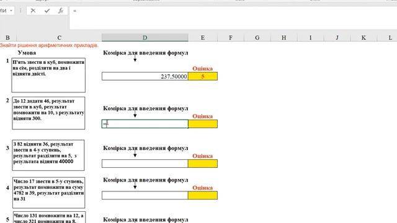Select column J header
The height and width of the screenshot is (223, 397).
337,38
